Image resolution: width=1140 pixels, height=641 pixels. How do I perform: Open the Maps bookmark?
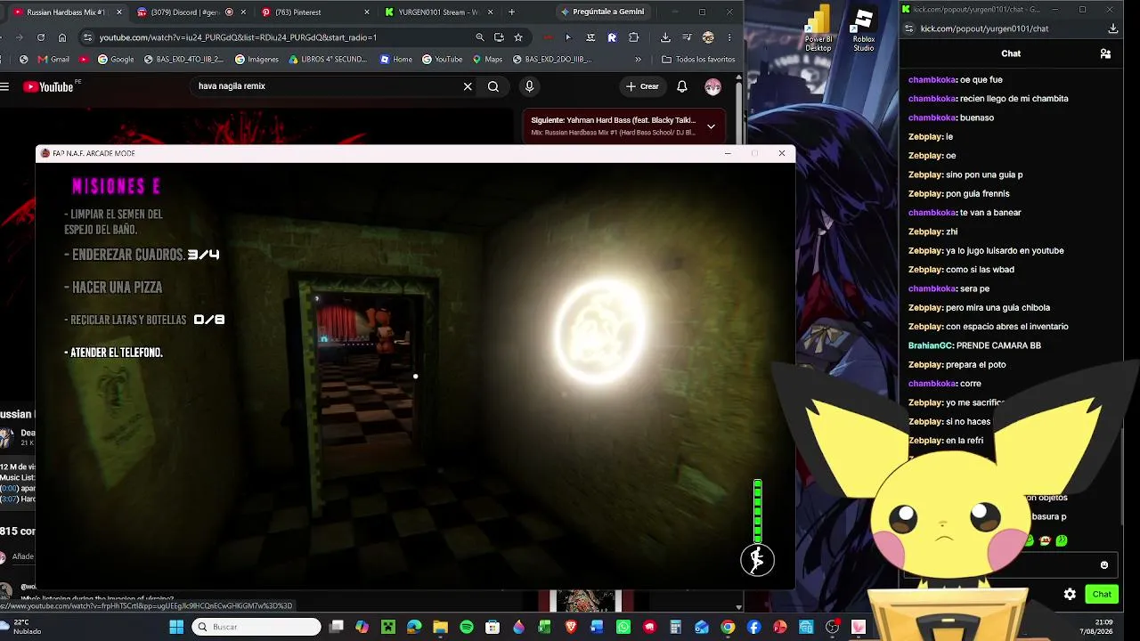(487, 60)
